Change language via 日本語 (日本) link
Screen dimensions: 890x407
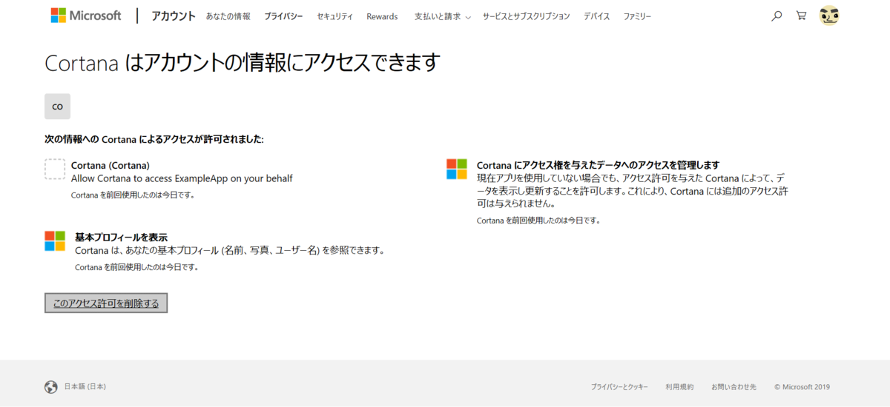(85, 387)
